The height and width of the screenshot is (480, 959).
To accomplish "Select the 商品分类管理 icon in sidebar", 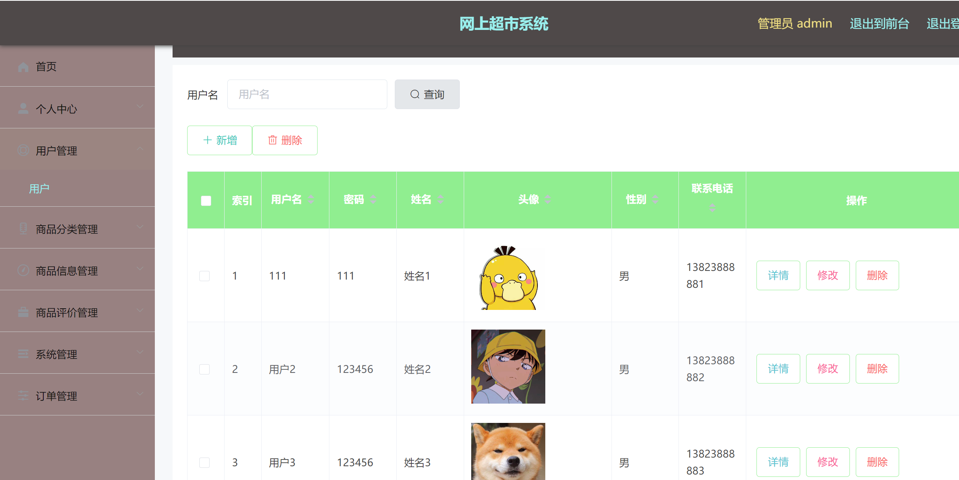I will tap(23, 228).
